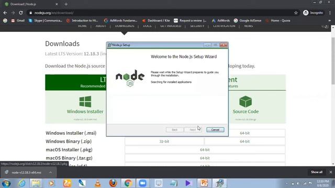
Task: Click Show all downloads
Action: tap(317, 172)
